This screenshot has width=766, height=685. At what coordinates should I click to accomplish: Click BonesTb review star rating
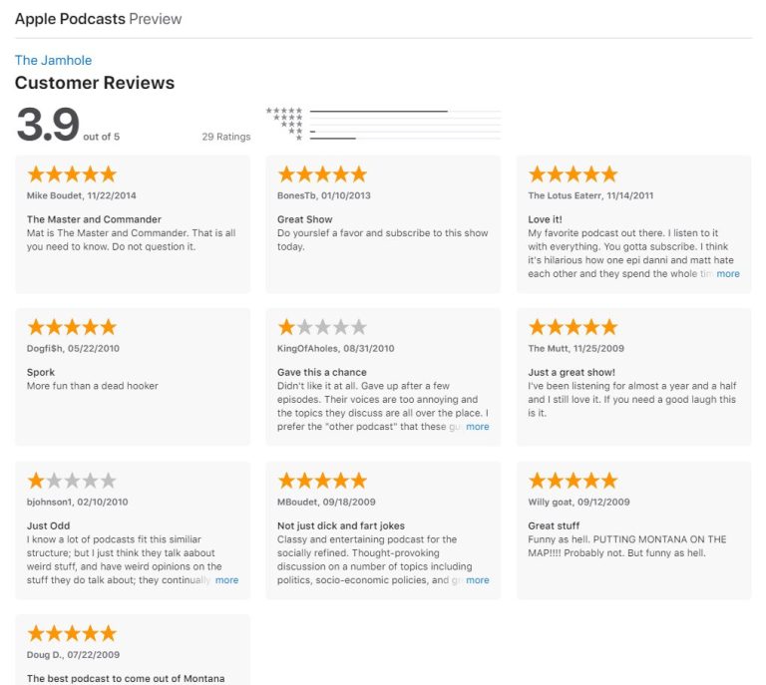coord(322,174)
